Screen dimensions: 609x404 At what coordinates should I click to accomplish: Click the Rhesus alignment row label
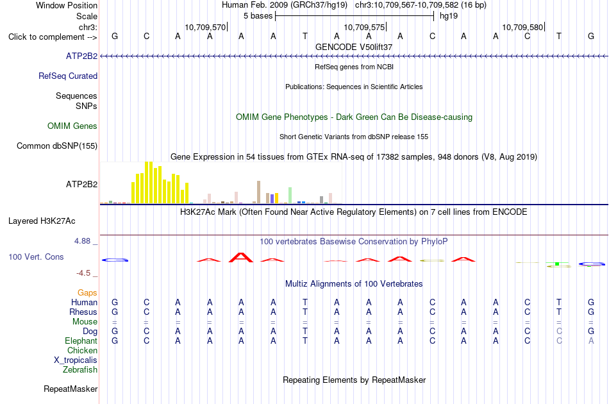[83, 312]
